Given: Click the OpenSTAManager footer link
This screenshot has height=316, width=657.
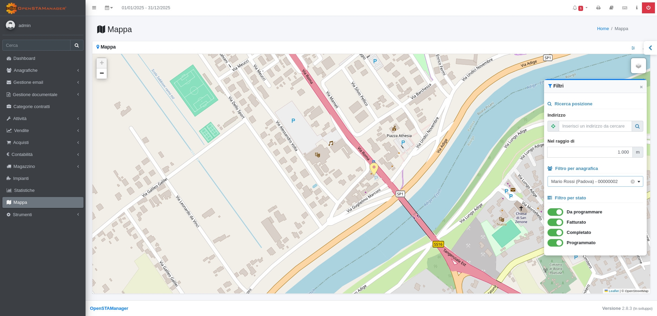Looking at the screenshot, I should point(109,308).
